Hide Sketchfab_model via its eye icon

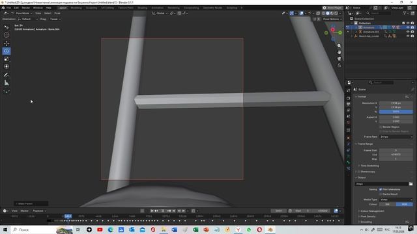(x=408, y=36)
